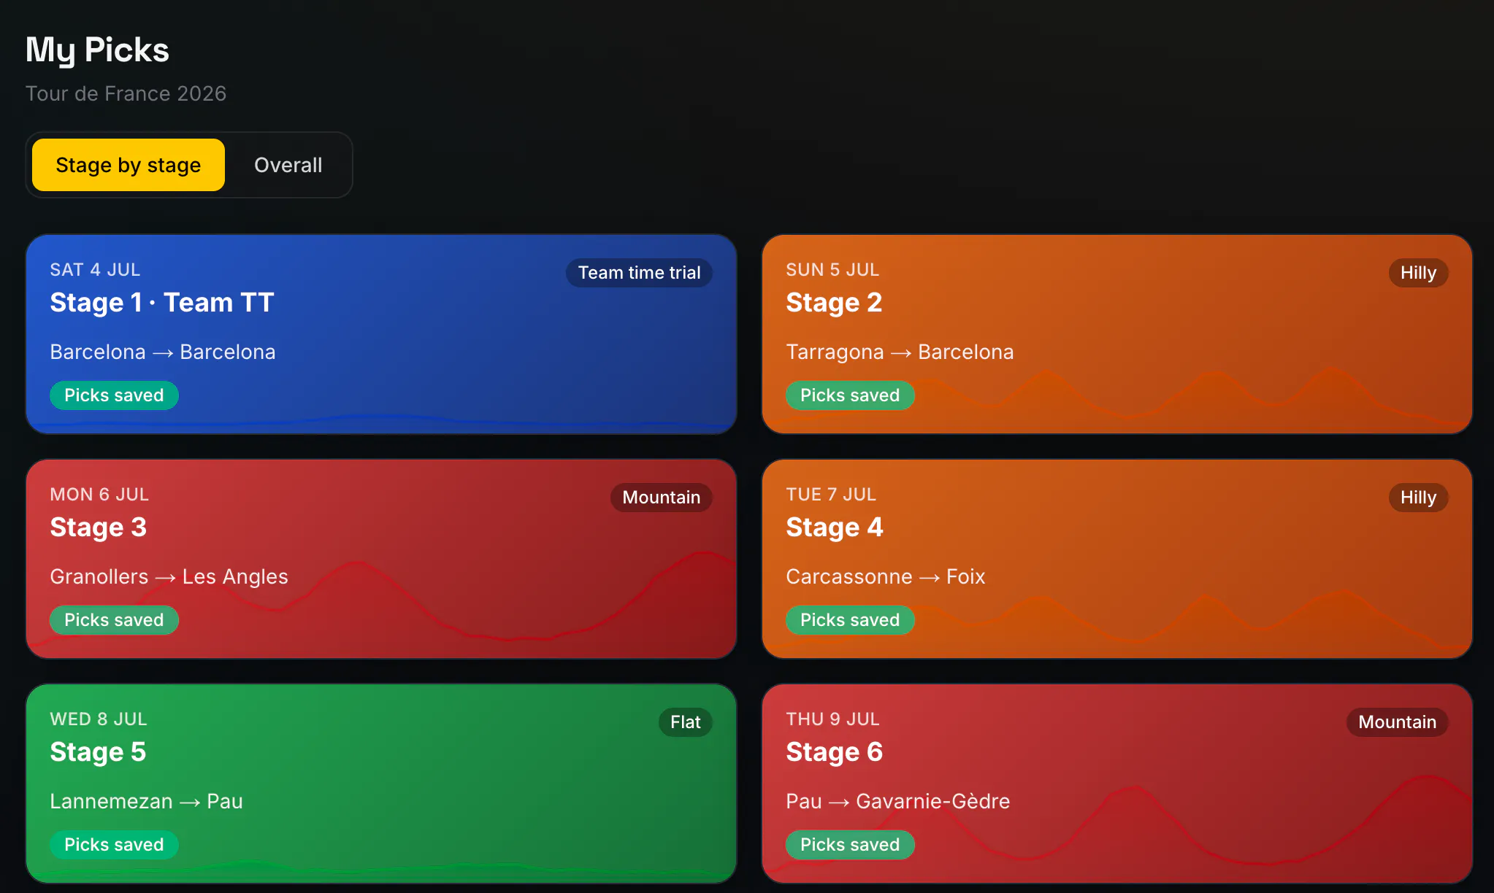The height and width of the screenshot is (893, 1494).
Task: Click Picks saved on Stage 4
Action: point(850,620)
